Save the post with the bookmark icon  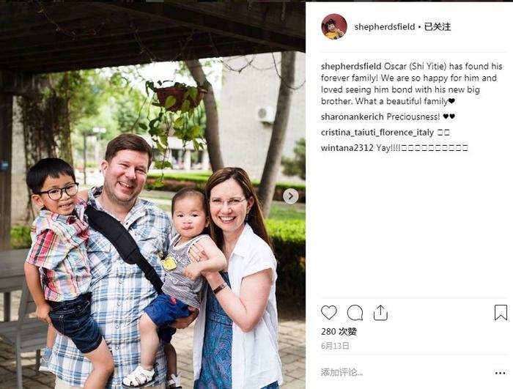coord(501,312)
